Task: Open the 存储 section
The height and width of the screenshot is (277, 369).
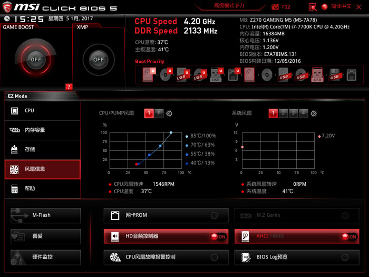Action: tap(42, 150)
